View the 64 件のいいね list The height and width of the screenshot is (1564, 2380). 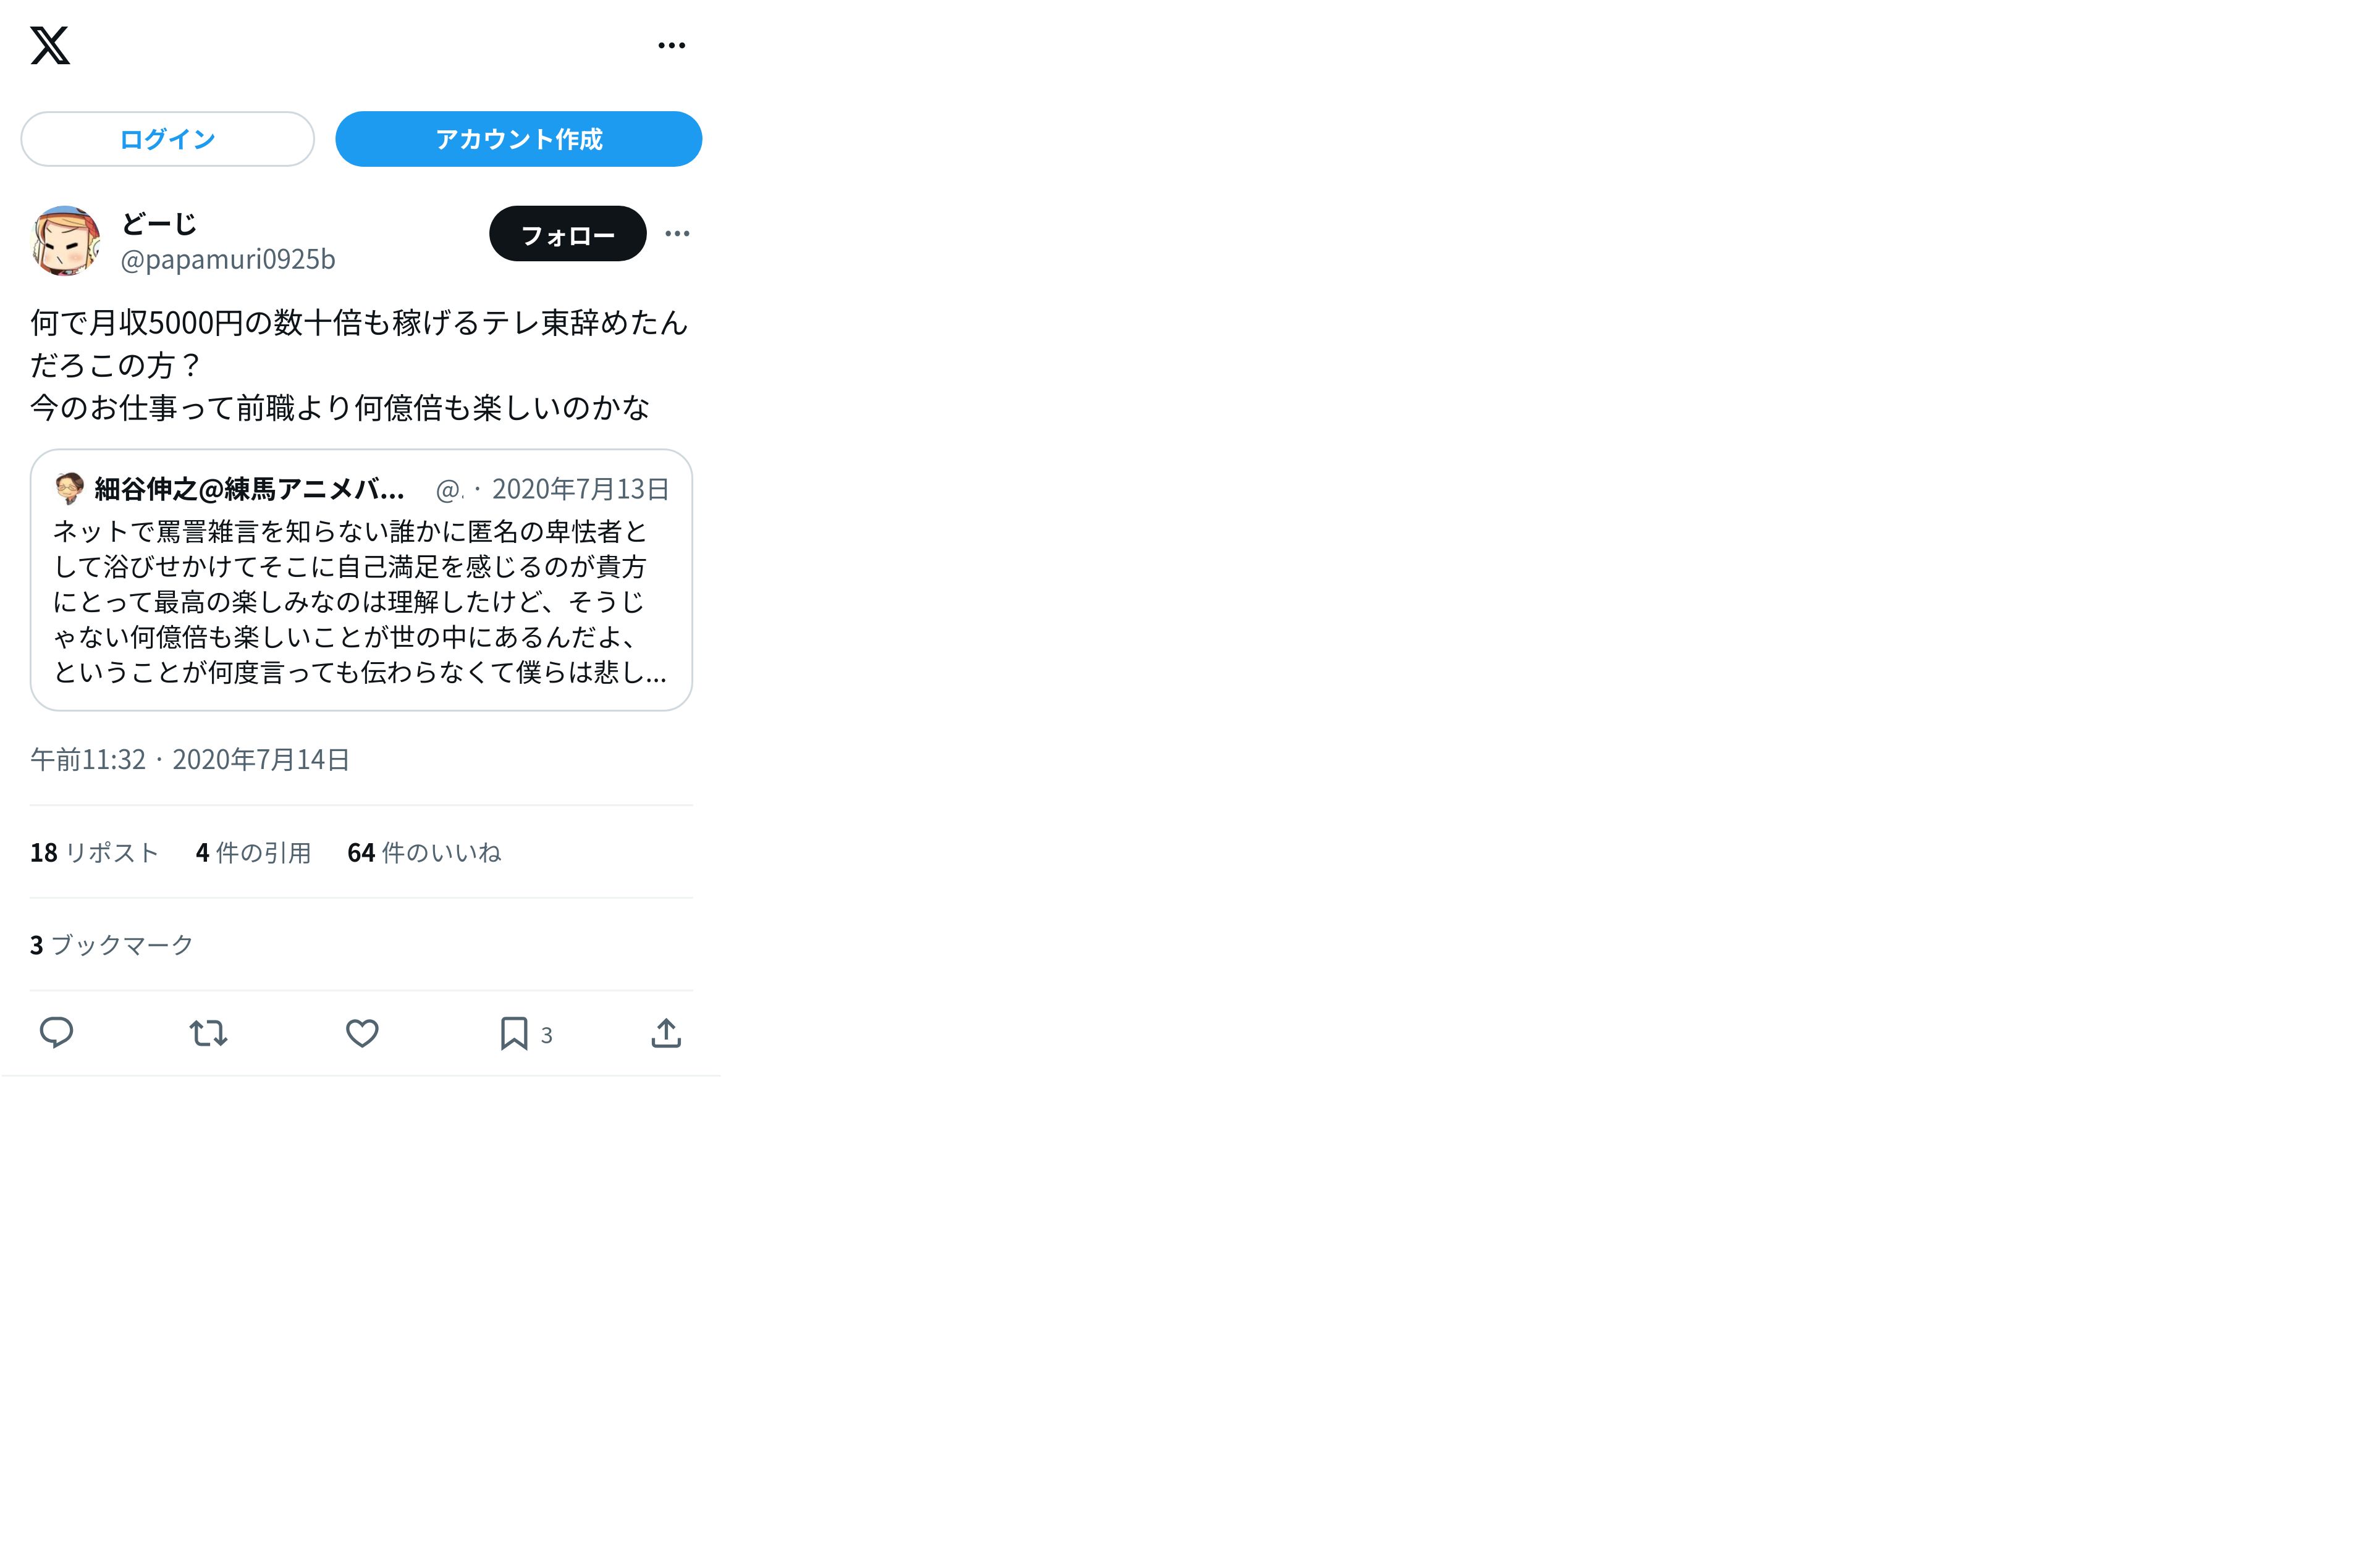[424, 853]
